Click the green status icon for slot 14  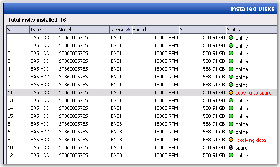tap(231, 108)
